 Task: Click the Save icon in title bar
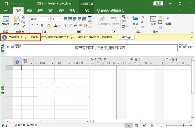point(6,4)
